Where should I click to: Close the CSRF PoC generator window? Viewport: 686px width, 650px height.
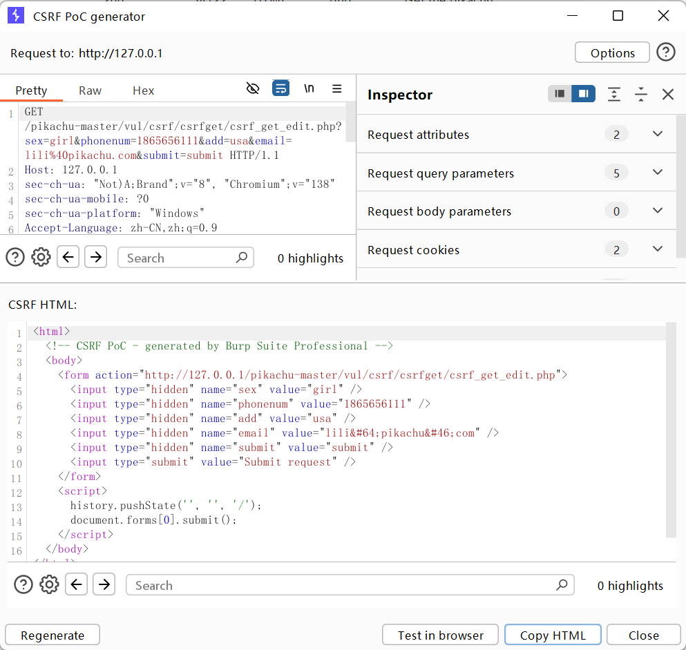click(x=663, y=16)
